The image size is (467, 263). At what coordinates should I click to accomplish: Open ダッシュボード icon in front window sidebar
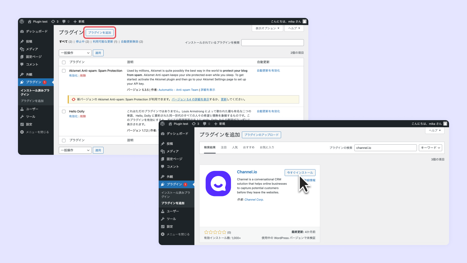163,134
